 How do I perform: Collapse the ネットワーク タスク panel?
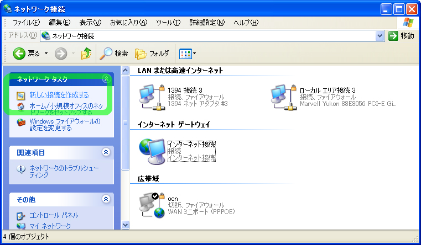[106, 78]
